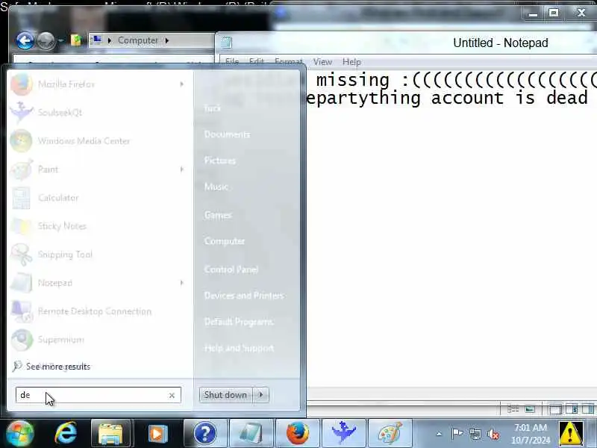Open Shut down options arrow

pos(261,395)
